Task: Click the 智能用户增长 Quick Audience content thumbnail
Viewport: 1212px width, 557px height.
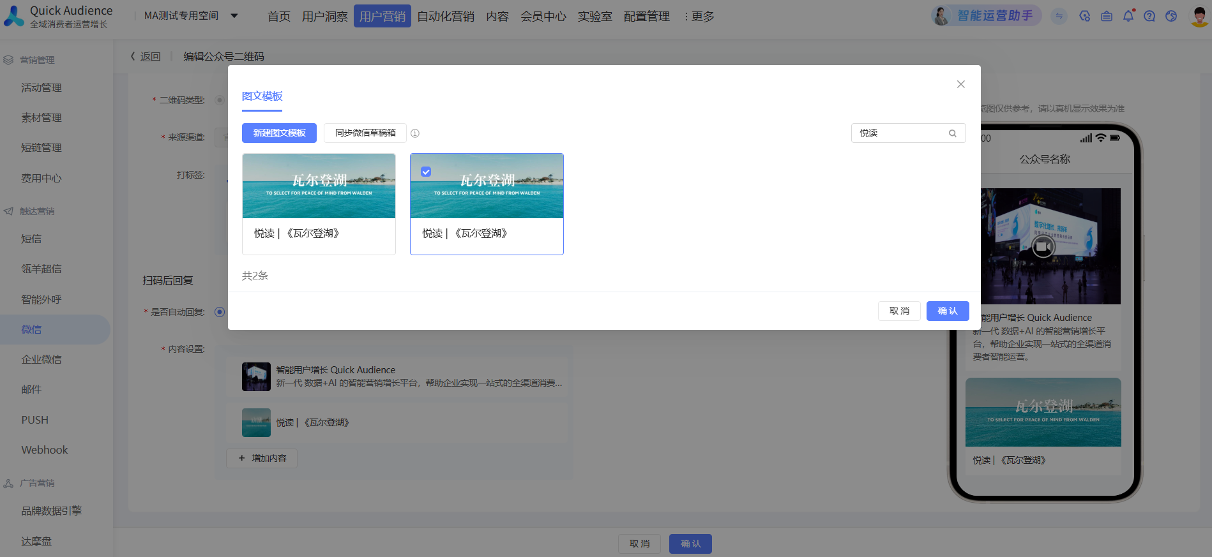Action: click(256, 376)
